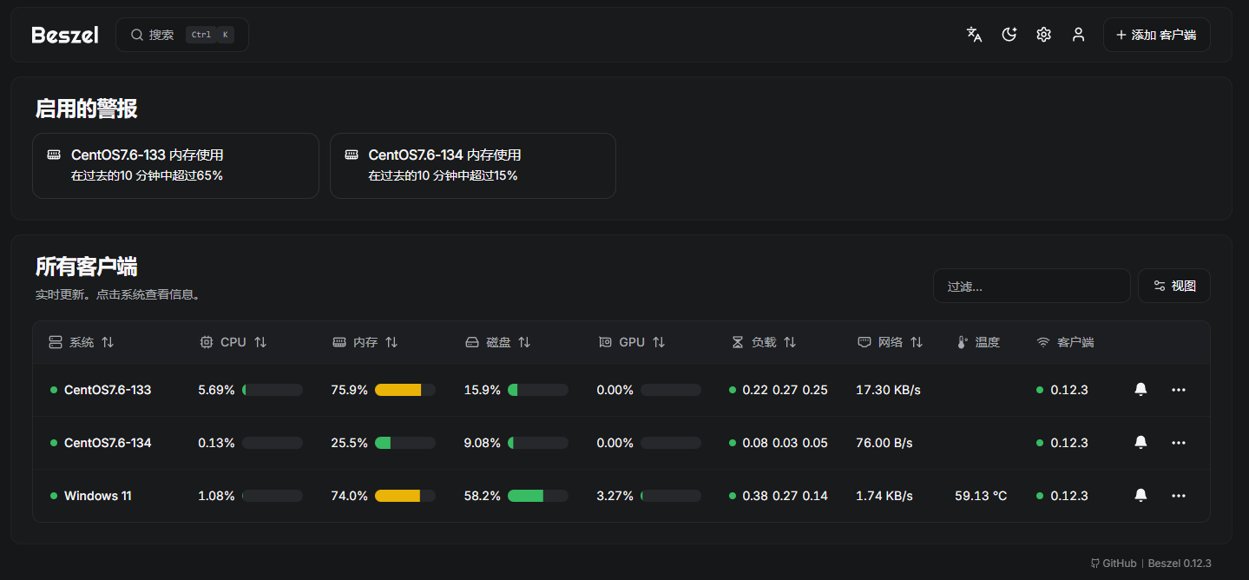Open CentOS7.6-134 内存使用 alert card
Image resolution: width=1249 pixels, height=580 pixels.
(473, 166)
